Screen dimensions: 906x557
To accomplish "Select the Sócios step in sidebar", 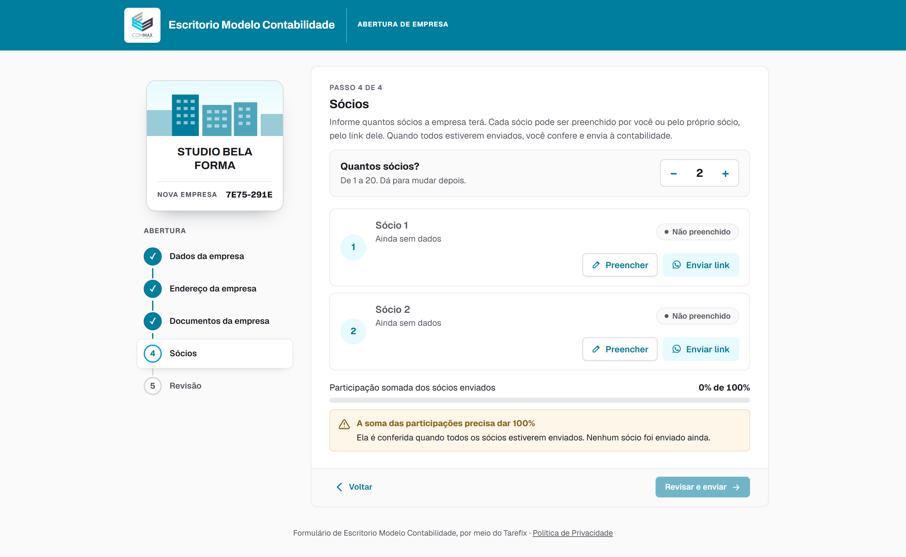I will click(x=215, y=353).
